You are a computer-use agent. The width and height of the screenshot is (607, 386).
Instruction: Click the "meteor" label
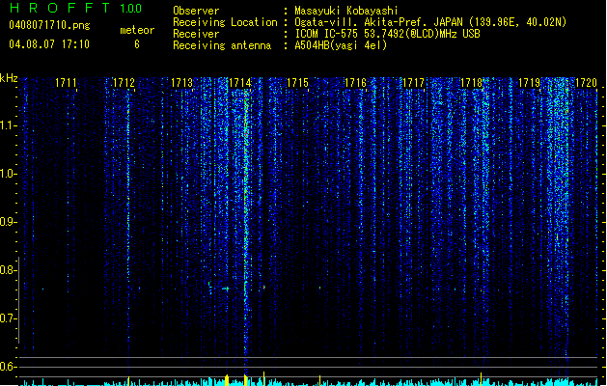pyautogui.click(x=137, y=30)
